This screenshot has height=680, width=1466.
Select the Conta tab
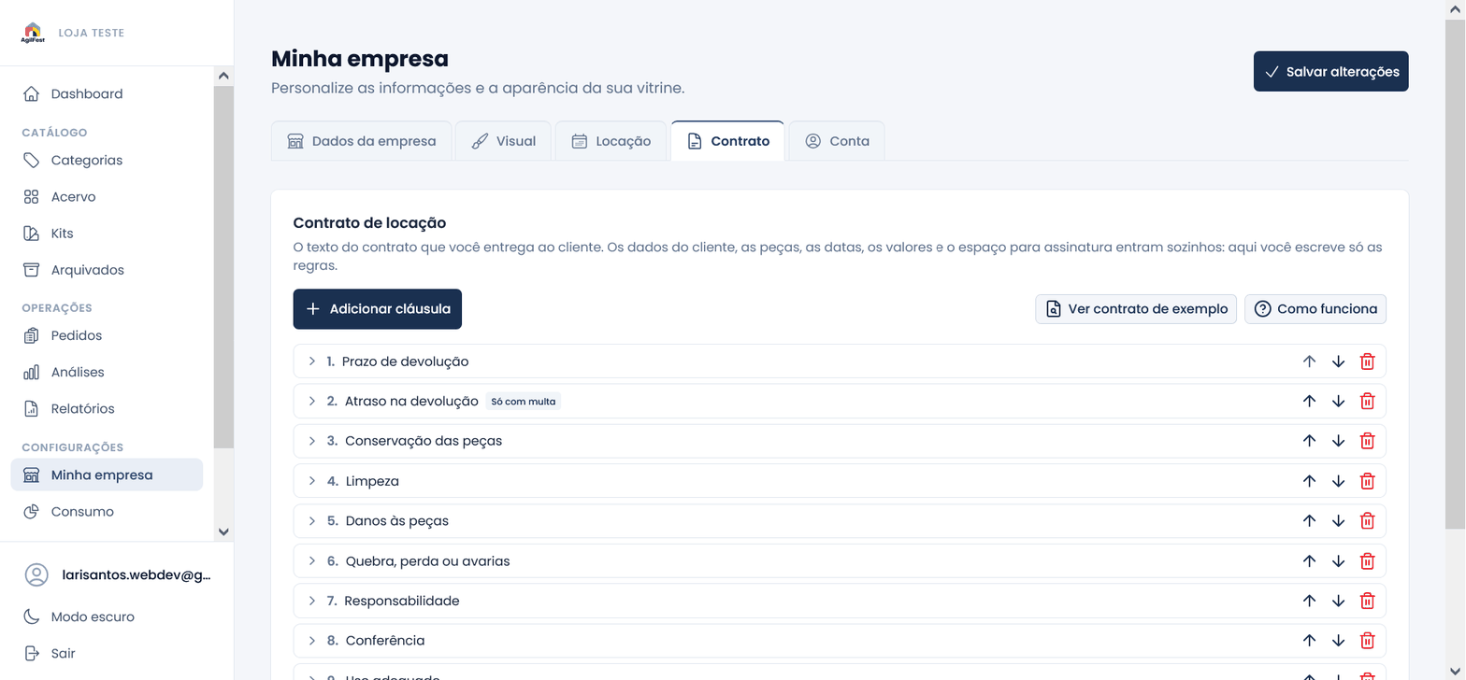click(x=837, y=141)
